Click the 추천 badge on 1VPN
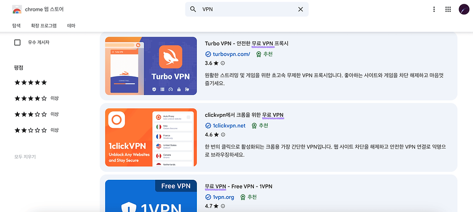This screenshot has height=212, width=473. point(249,197)
